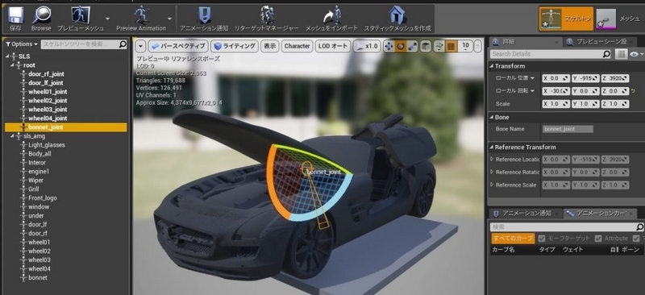Screen dimensions: 645x295
Task: Click the Lighting view mode button
Action: coord(235,46)
